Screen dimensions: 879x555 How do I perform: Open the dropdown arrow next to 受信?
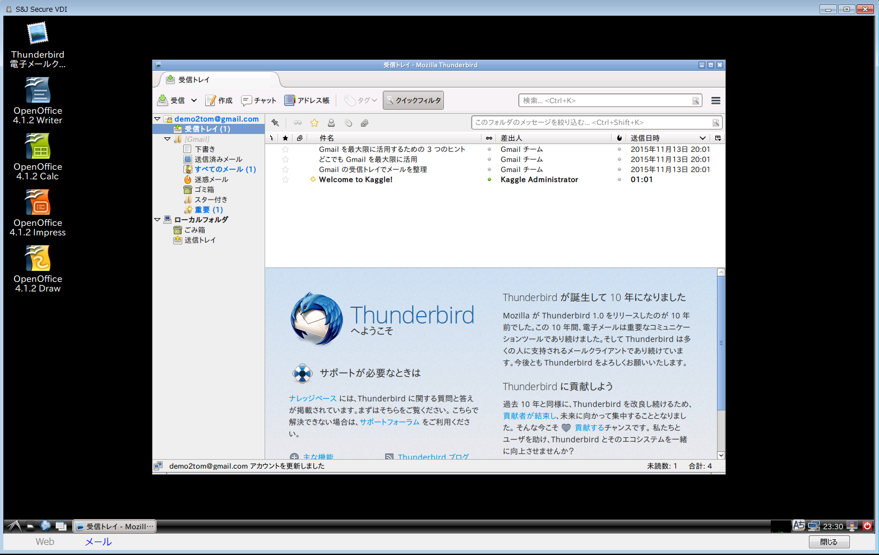point(194,100)
